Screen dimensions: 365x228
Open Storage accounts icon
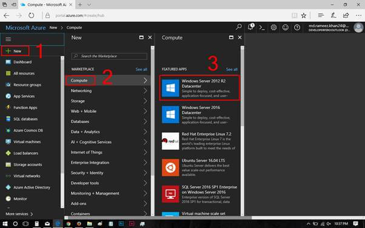pyautogui.click(x=8, y=165)
